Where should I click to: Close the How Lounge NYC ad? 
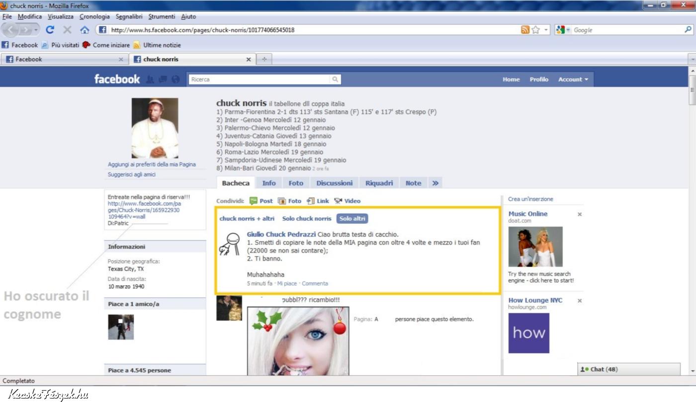pos(580,301)
